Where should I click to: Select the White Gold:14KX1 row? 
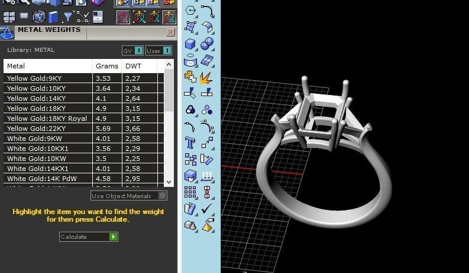pos(83,168)
